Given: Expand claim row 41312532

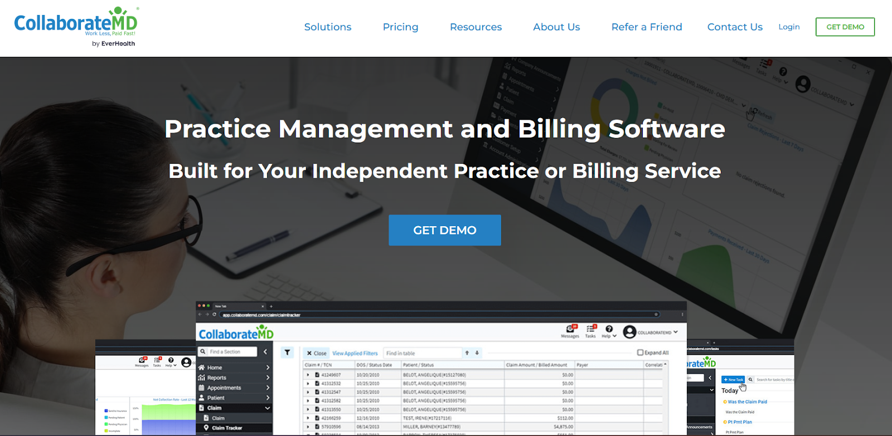Looking at the screenshot, I should (308, 384).
